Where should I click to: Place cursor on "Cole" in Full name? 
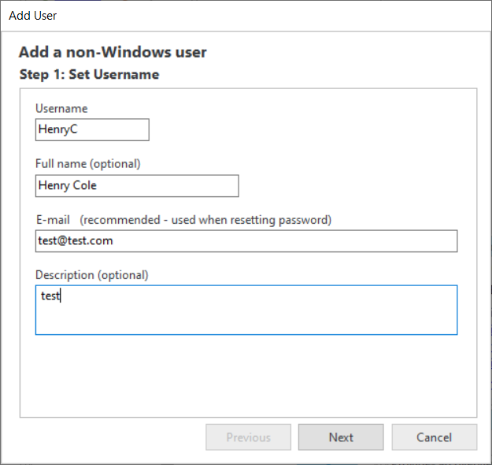click(85, 185)
